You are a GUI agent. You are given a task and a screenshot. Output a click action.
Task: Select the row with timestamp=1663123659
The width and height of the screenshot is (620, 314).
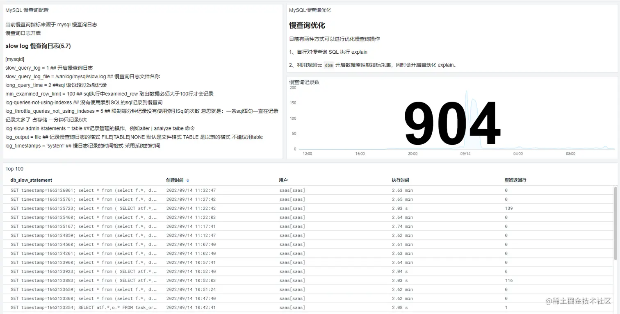[308, 289]
